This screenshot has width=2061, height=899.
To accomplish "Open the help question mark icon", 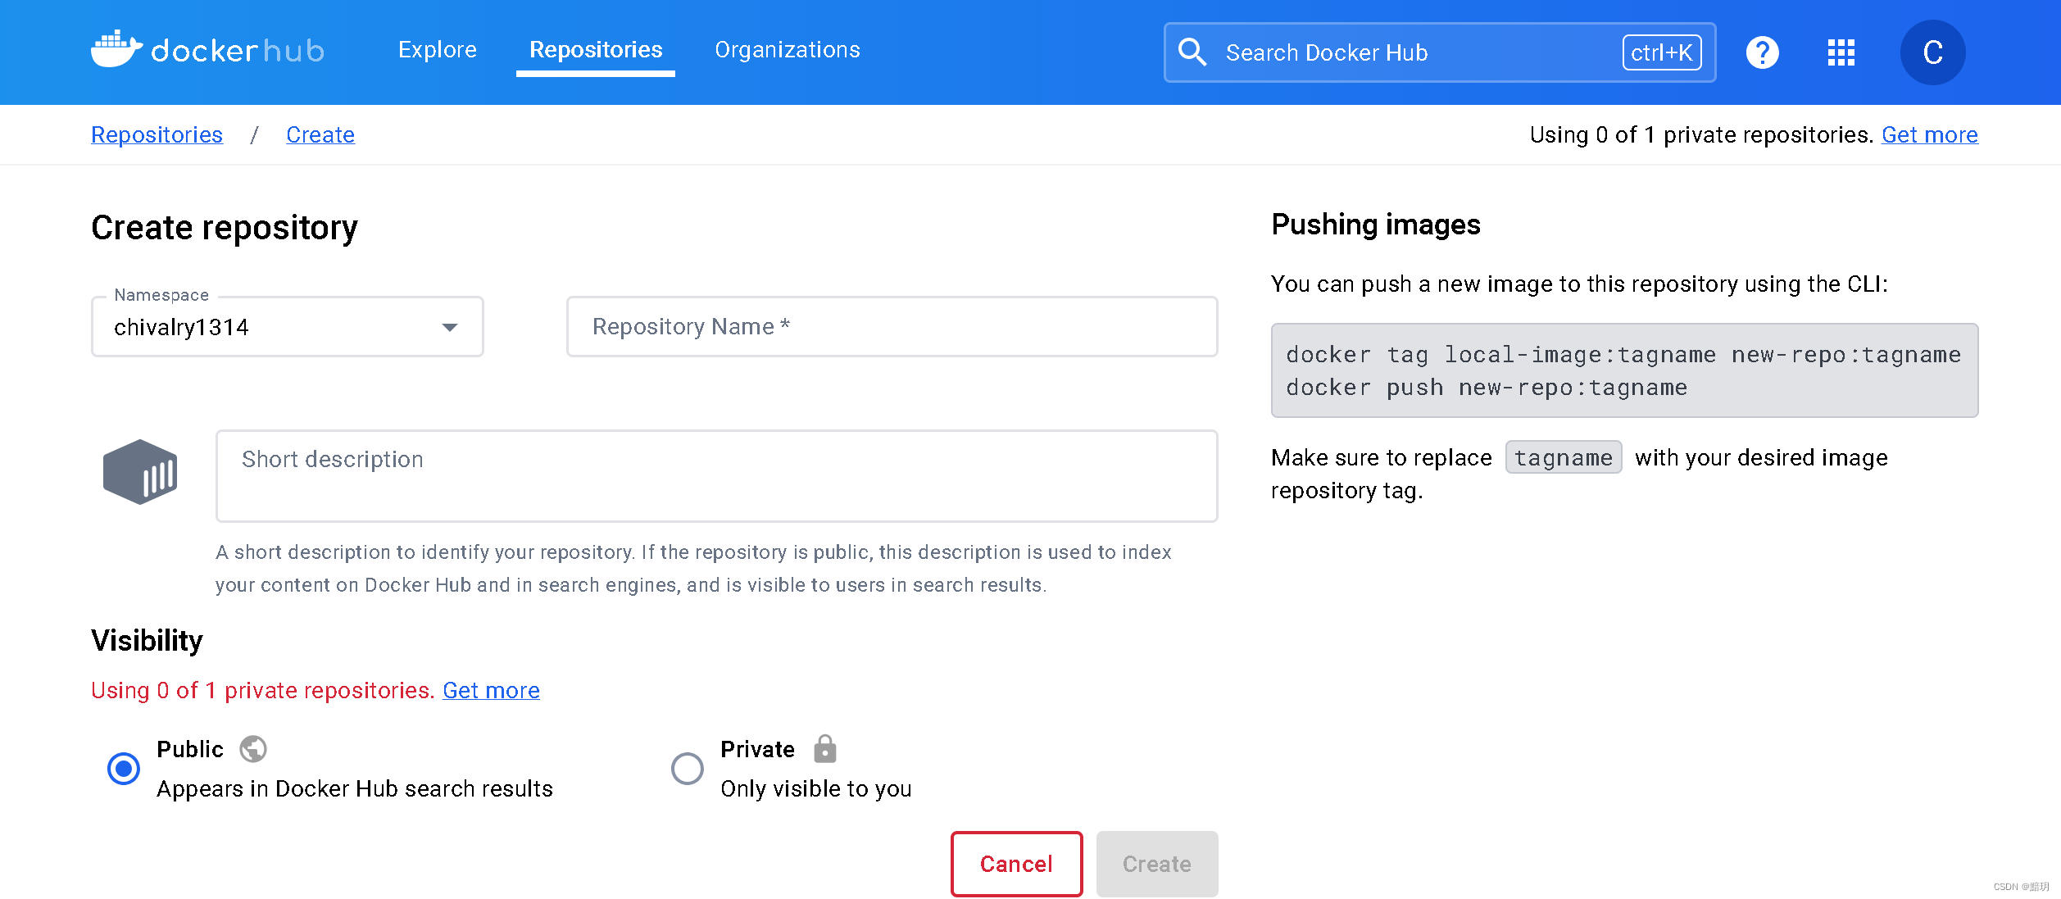I will tap(1762, 52).
